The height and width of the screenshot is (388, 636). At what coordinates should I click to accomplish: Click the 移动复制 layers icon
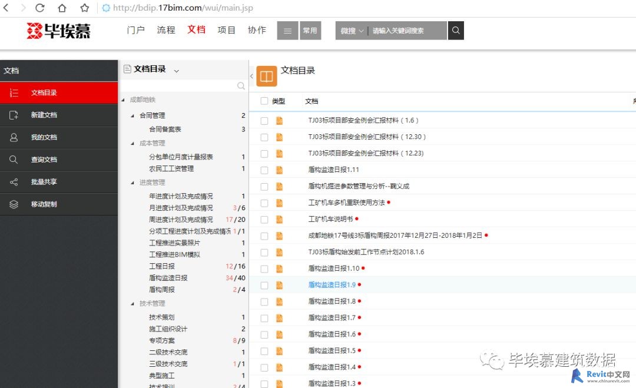point(14,204)
